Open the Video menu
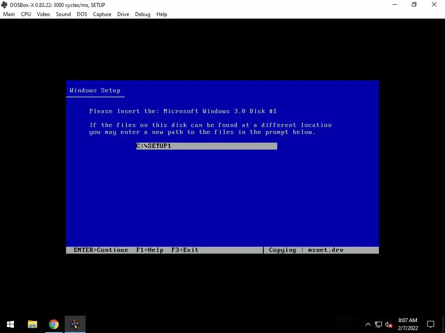Image resolution: width=445 pixels, height=333 pixels. pos(43,14)
